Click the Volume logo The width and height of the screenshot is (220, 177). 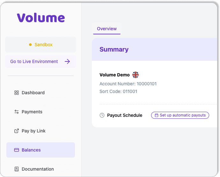[x=41, y=18]
